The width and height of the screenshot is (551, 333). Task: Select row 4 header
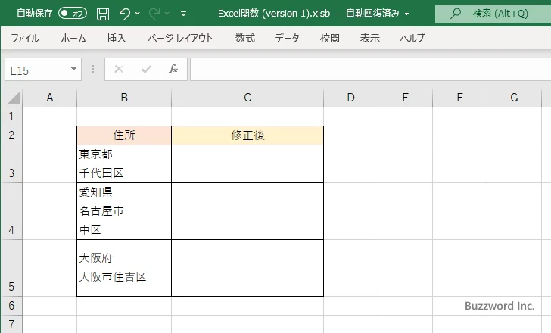pos(11,211)
